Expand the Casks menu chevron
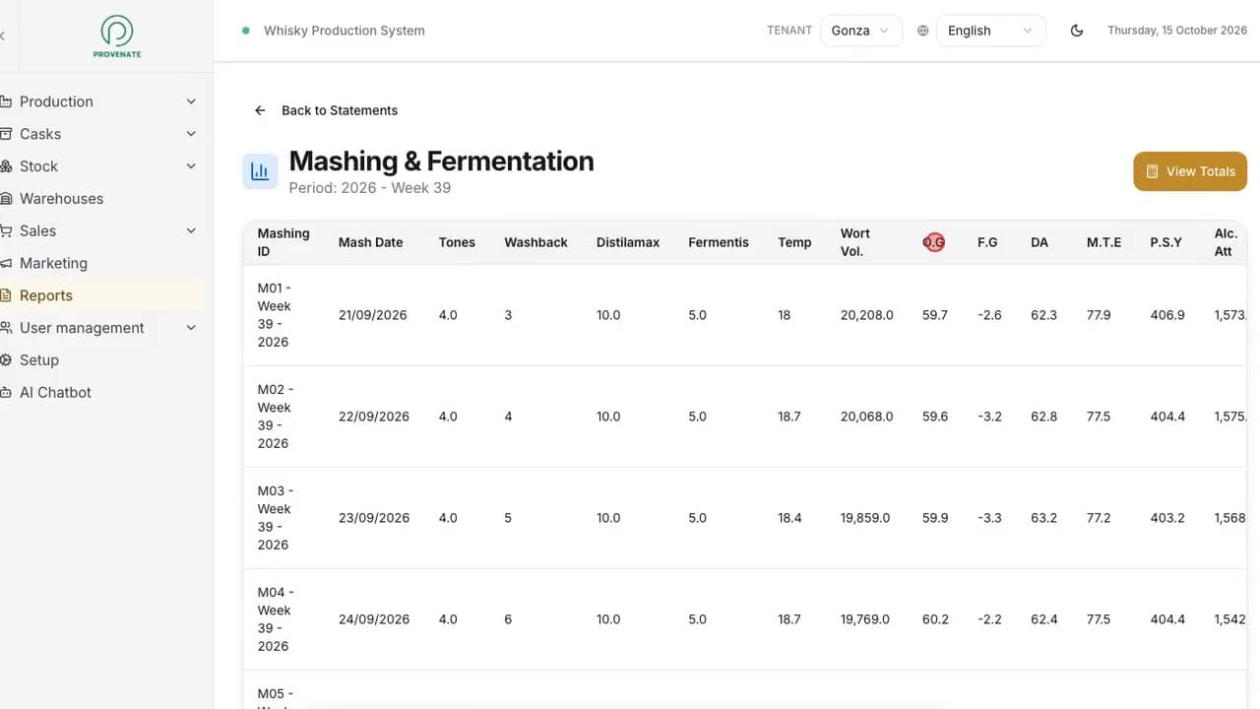1260x709 pixels. click(x=191, y=134)
